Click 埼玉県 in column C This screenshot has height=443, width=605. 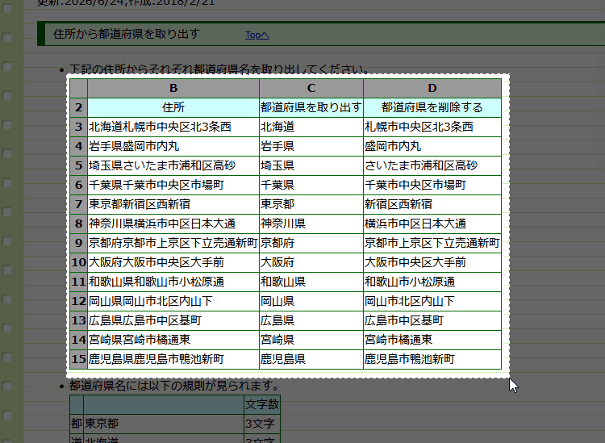311,165
